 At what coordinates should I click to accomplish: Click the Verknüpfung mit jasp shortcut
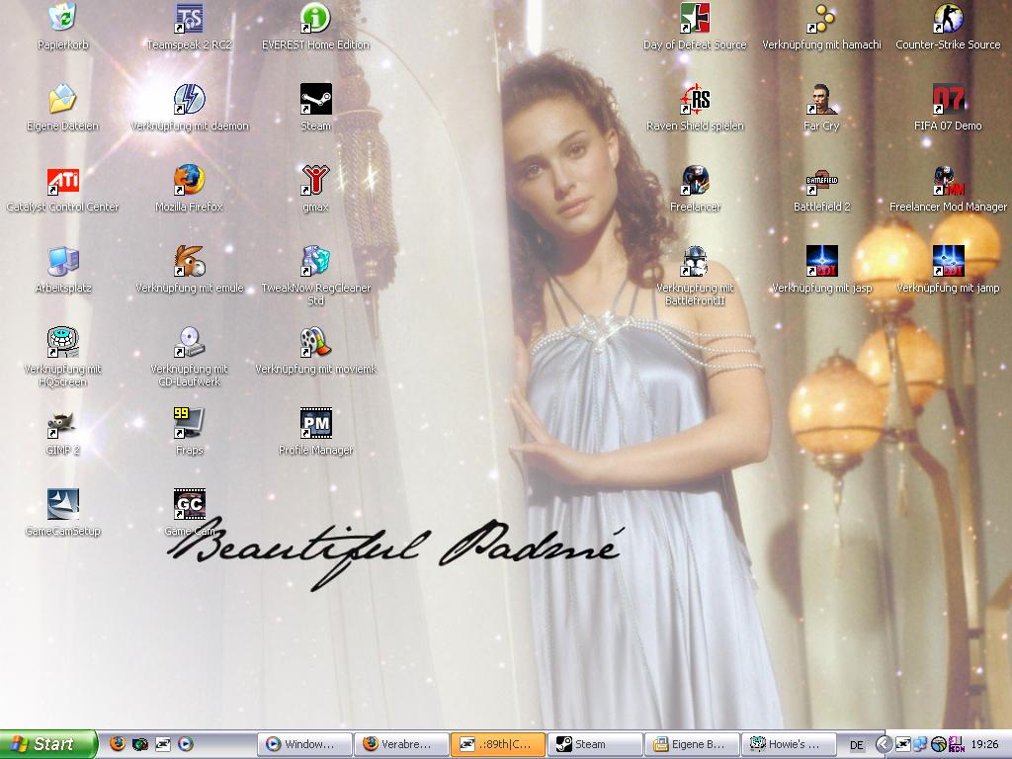click(x=821, y=261)
